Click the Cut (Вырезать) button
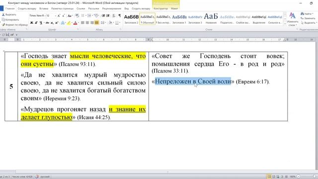 point(9,14)
